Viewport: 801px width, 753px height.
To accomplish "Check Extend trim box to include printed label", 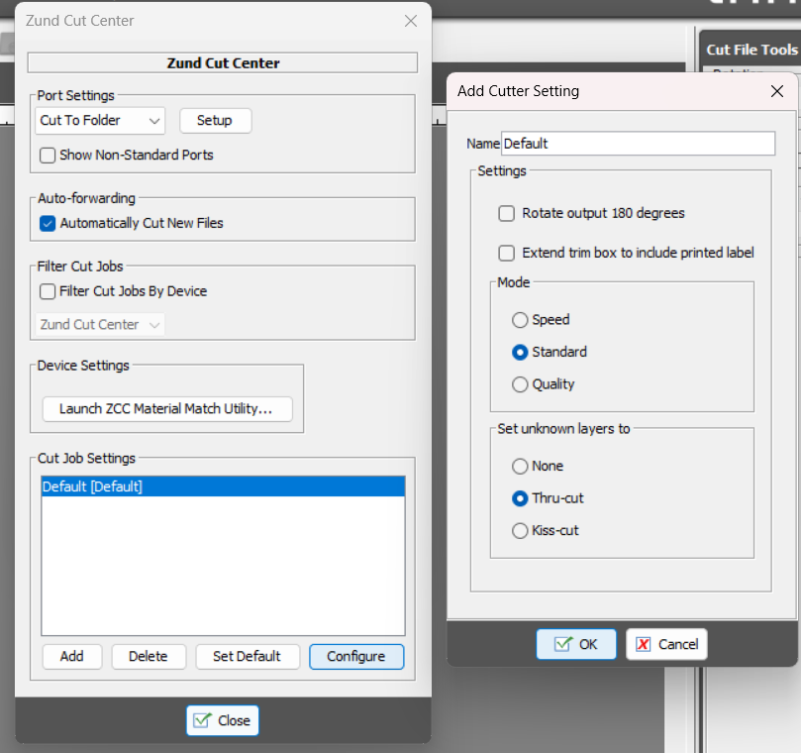I will (506, 253).
